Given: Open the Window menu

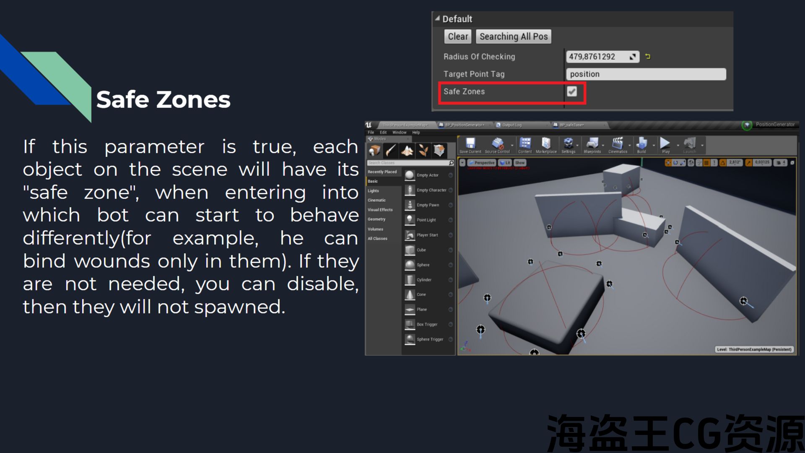Looking at the screenshot, I should 399,133.
